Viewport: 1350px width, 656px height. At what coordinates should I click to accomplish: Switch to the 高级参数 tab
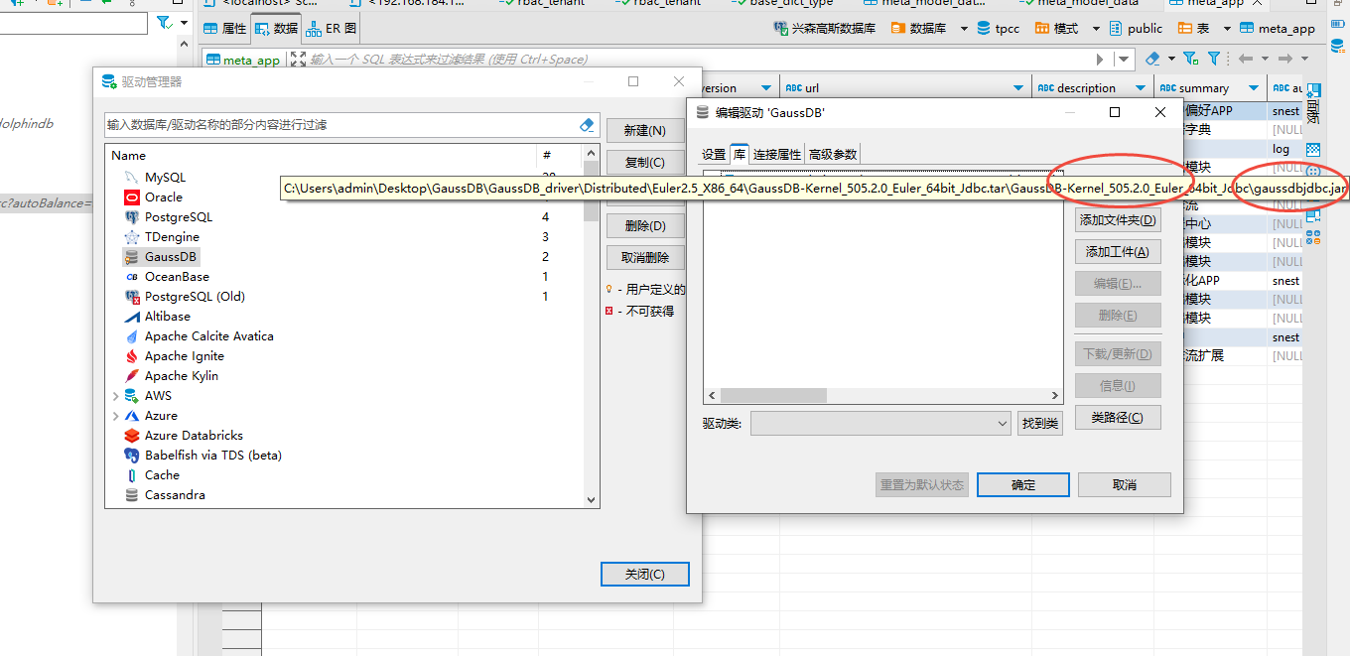832,155
